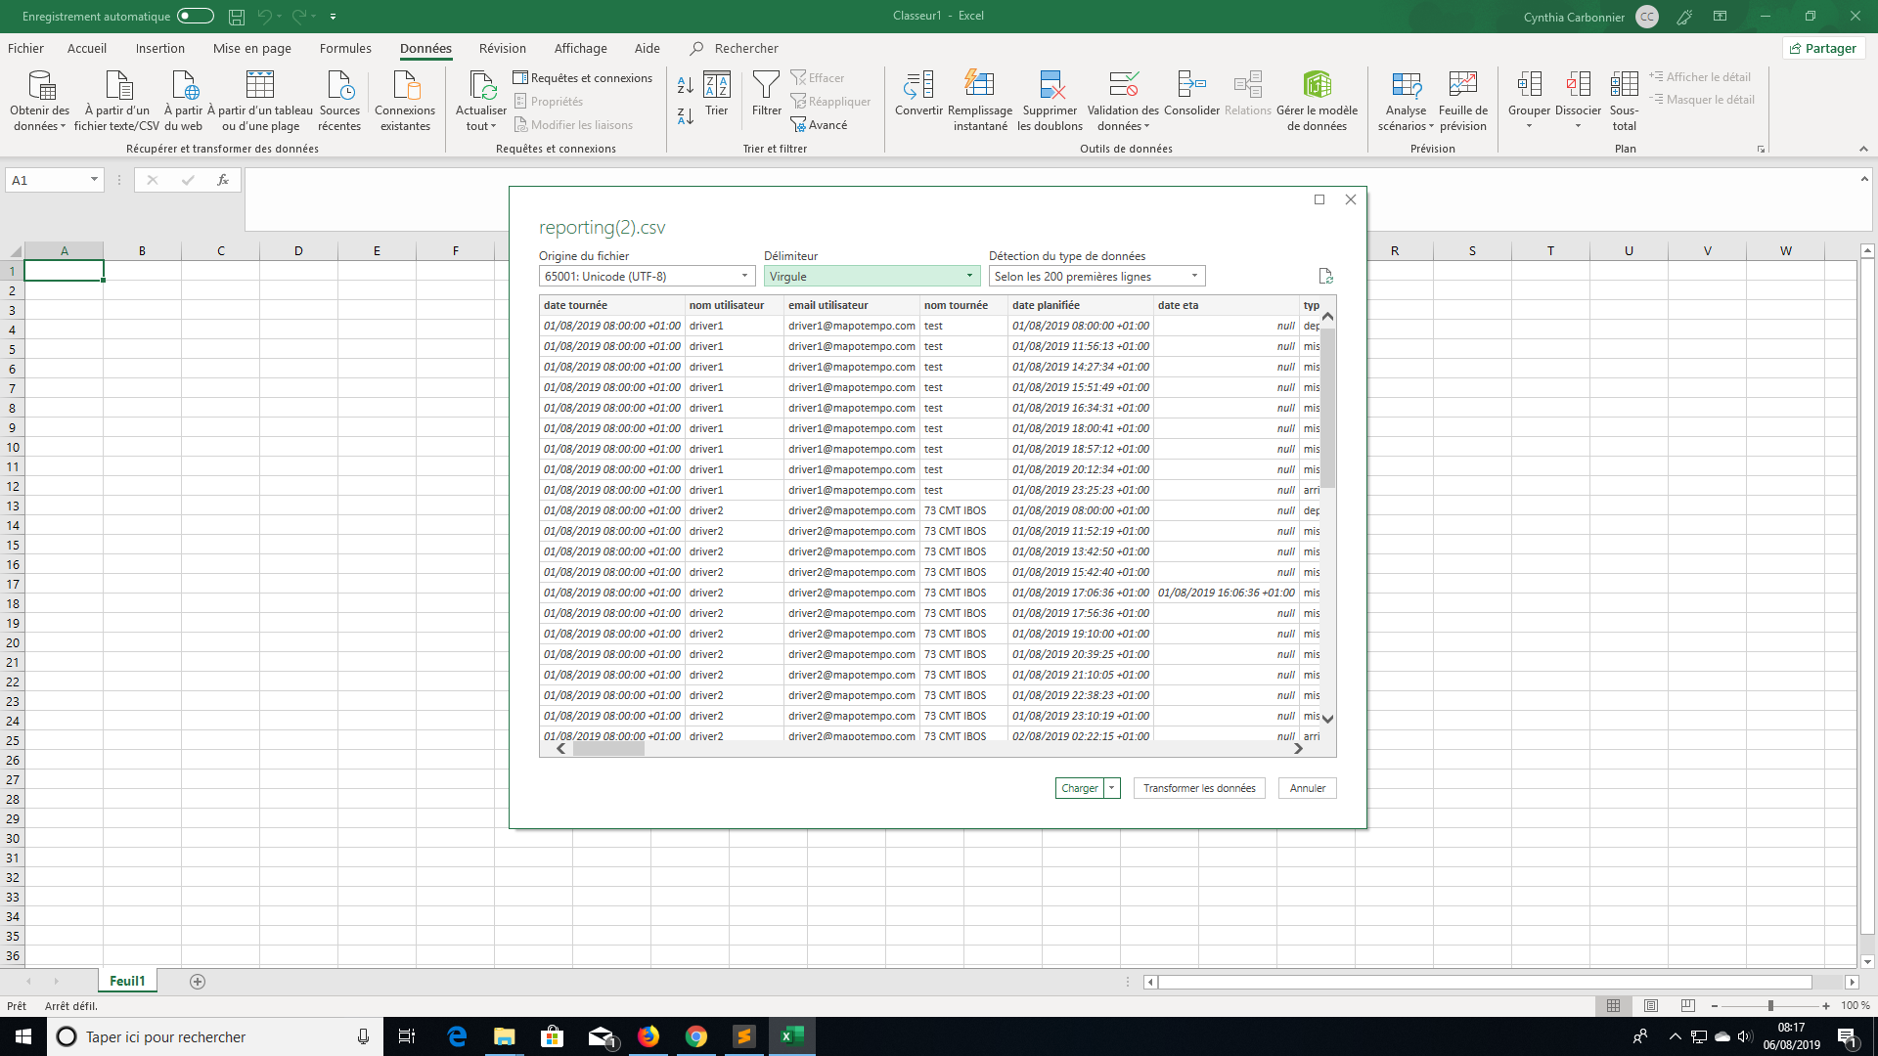Click Remplissage instantané
Screen dimensions: 1878x1056
coord(980,101)
